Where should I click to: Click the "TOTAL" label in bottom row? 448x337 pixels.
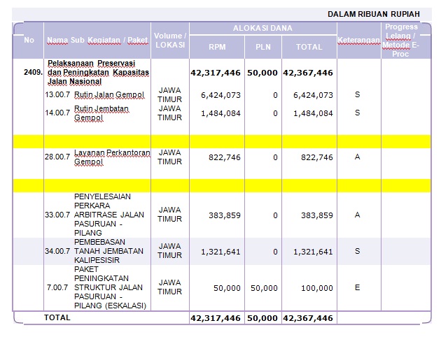click(57, 317)
